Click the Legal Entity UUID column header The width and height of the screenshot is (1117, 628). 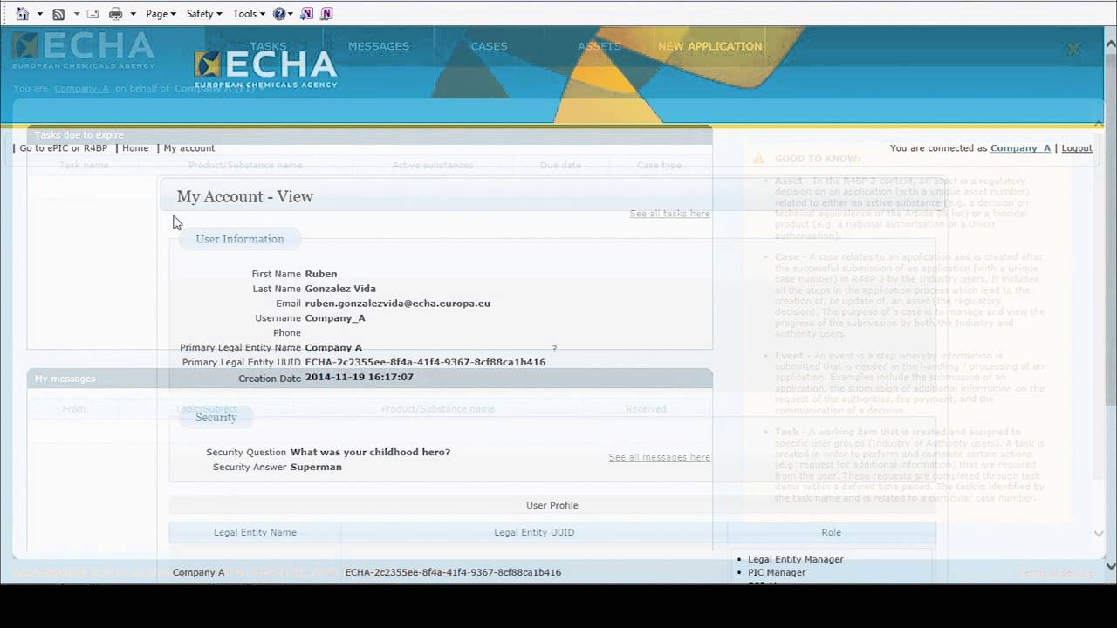click(534, 532)
